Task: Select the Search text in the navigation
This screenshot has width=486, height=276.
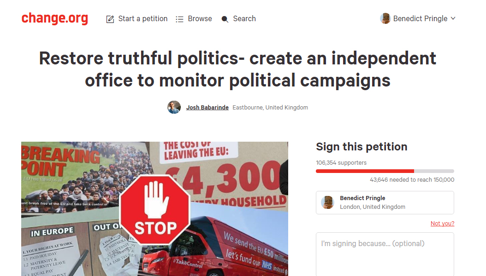Action: click(x=244, y=18)
